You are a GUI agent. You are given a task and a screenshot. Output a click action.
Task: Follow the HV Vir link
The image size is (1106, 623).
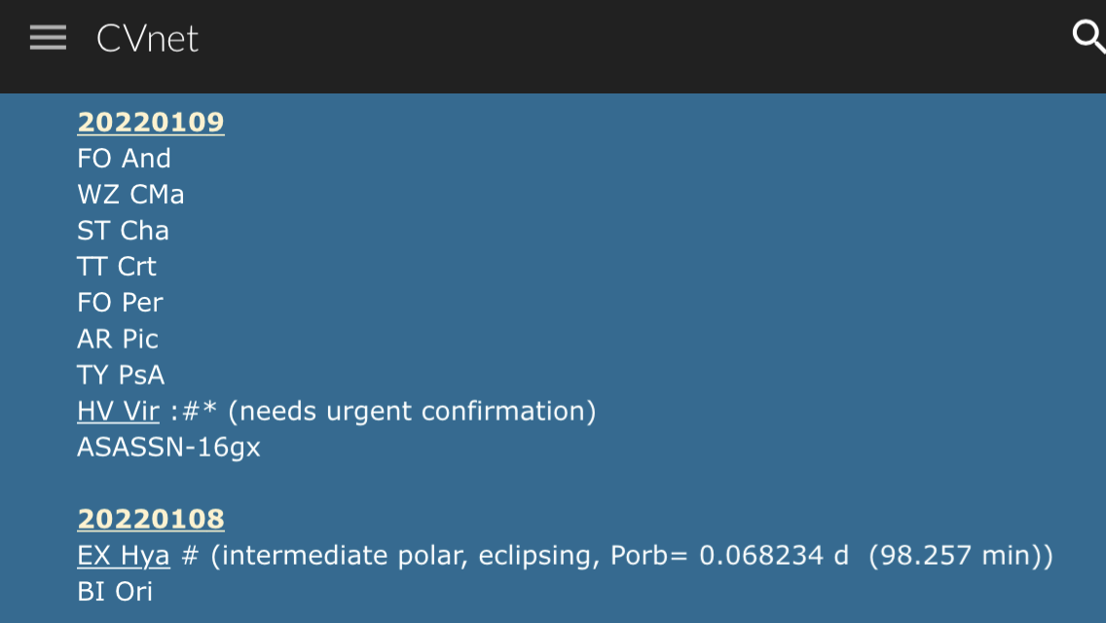118,412
